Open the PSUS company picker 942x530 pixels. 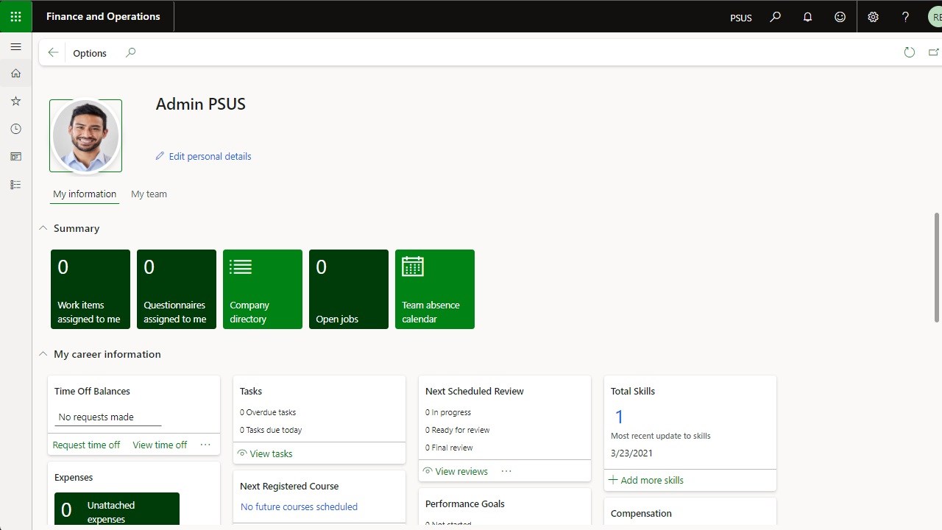click(741, 18)
